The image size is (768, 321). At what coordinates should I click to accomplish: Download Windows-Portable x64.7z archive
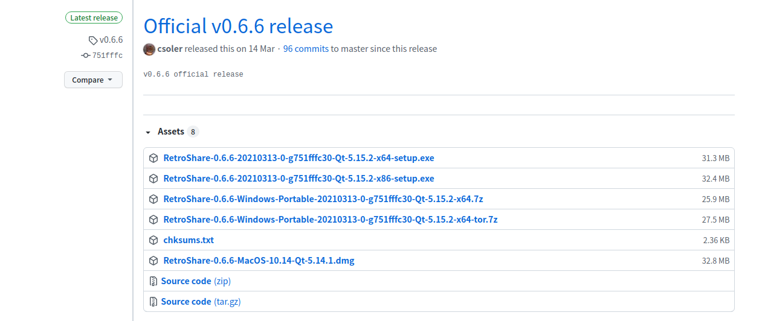point(323,199)
